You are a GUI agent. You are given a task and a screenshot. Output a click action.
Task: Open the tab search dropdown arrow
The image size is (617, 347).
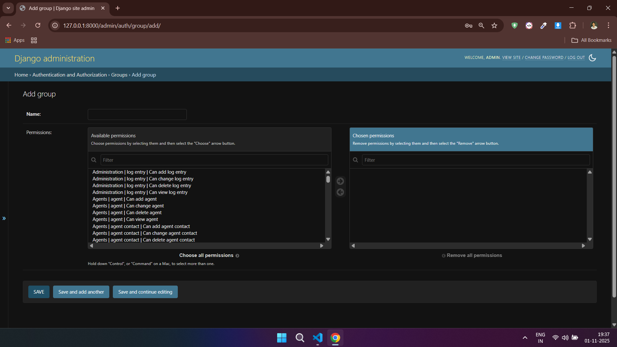pyautogui.click(x=8, y=8)
